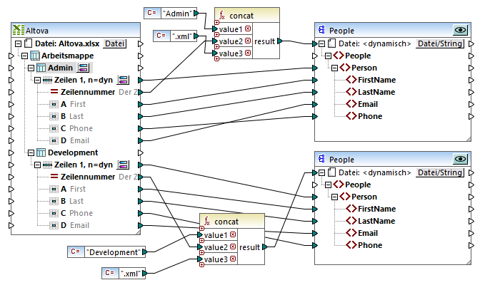Click row range icon next to Development's Zeilen 1
The height and width of the screenshot is (285, 480).
click(x=123, y=165)
